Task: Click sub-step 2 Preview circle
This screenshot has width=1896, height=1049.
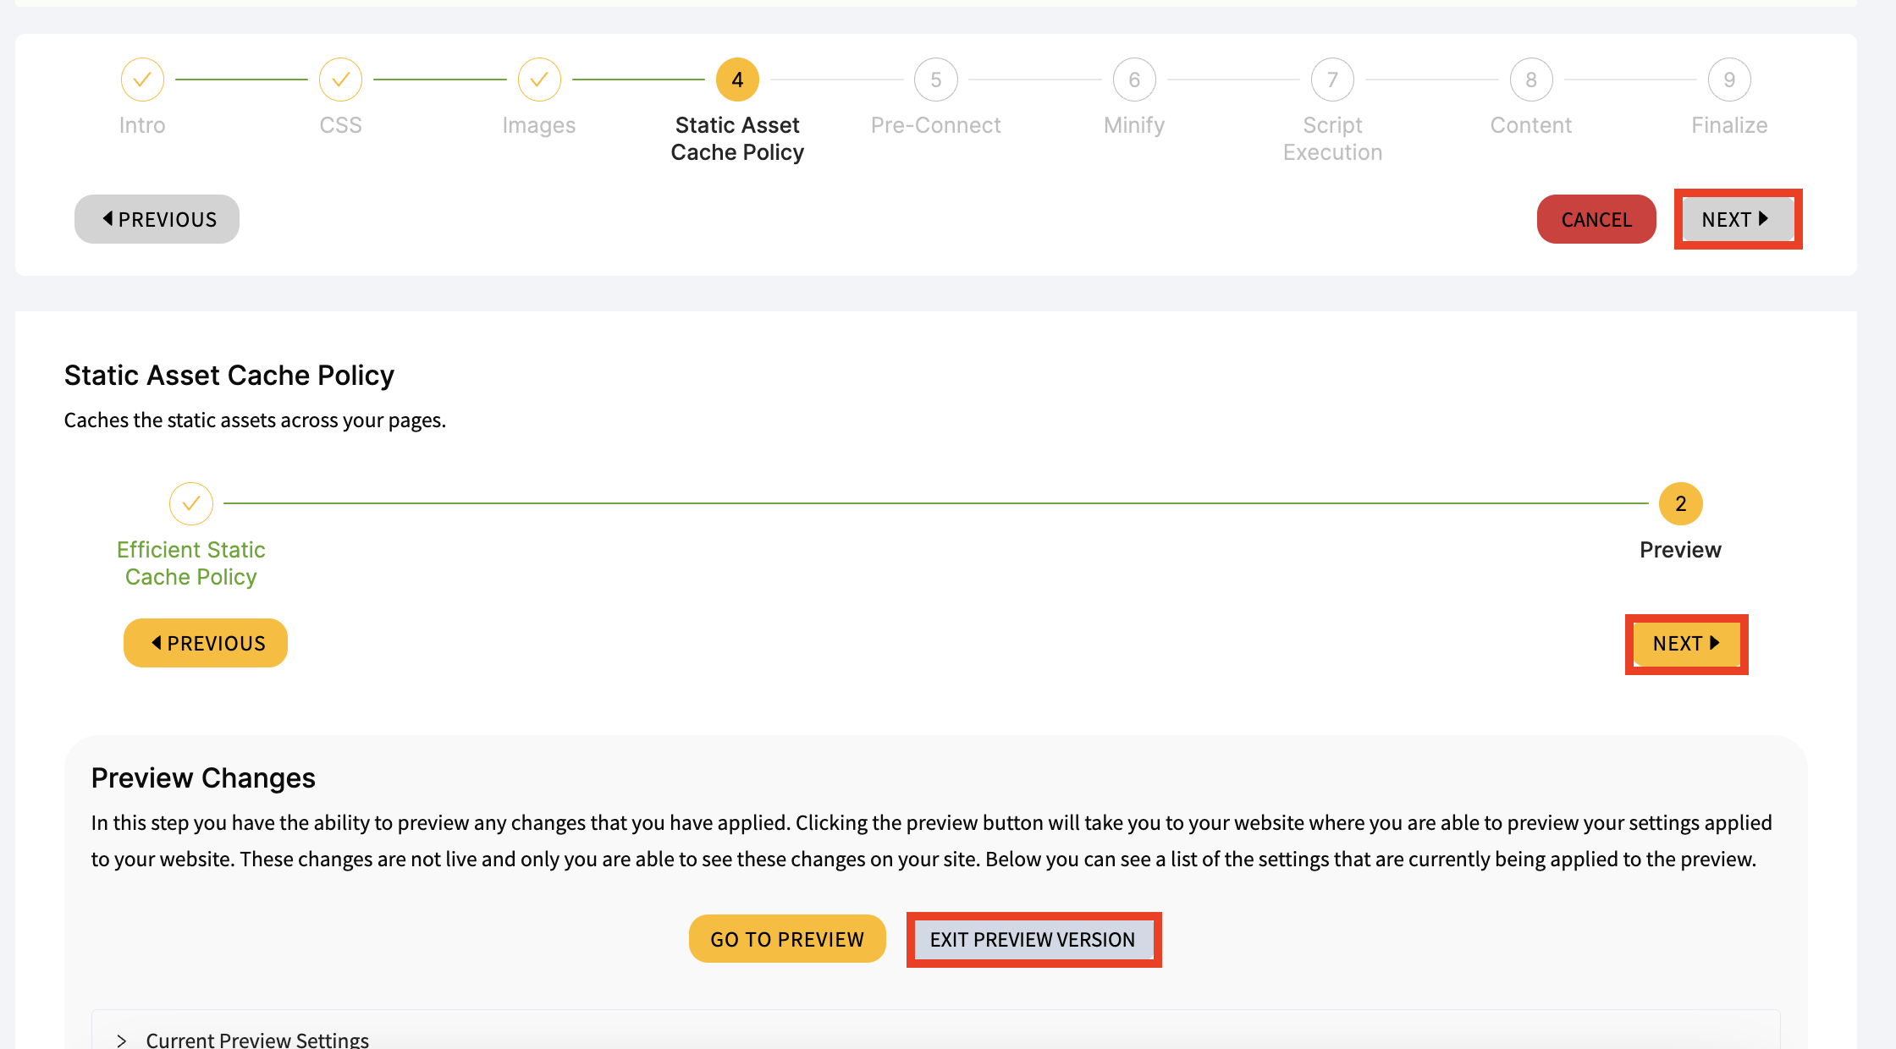Action: 1680,503
